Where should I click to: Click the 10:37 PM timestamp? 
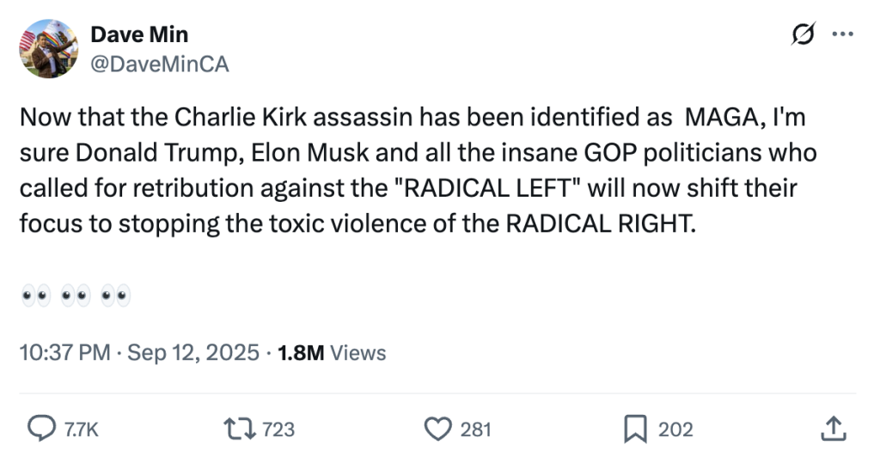[64, 352]
